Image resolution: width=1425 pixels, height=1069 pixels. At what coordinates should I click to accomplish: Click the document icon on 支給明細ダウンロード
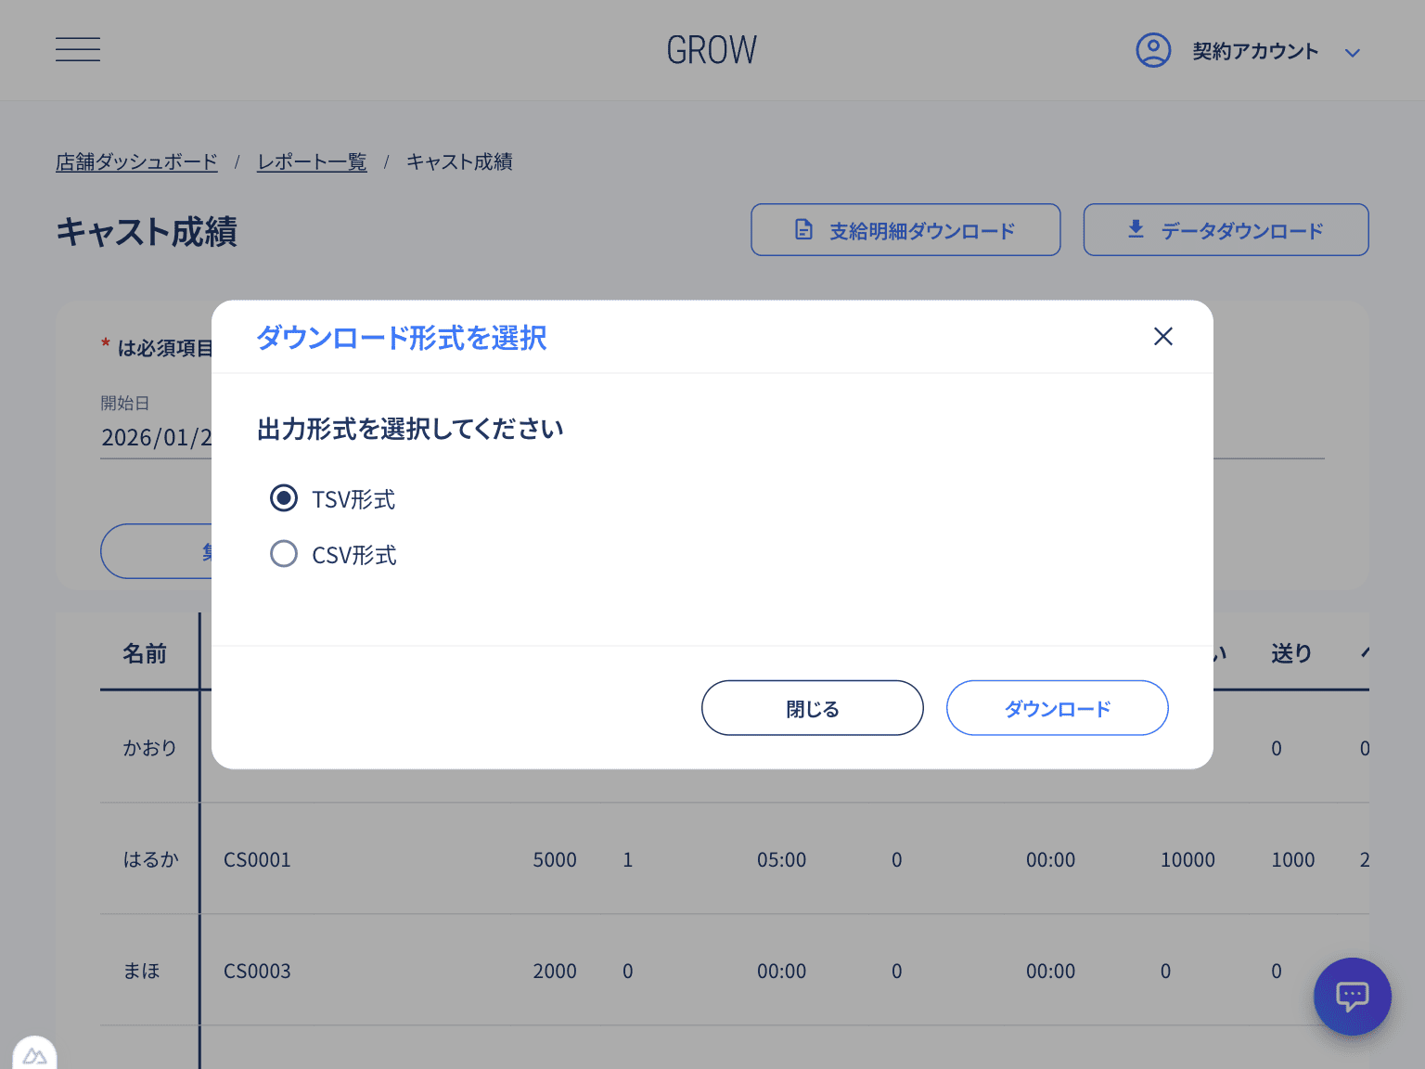click(x=802, y=228)
